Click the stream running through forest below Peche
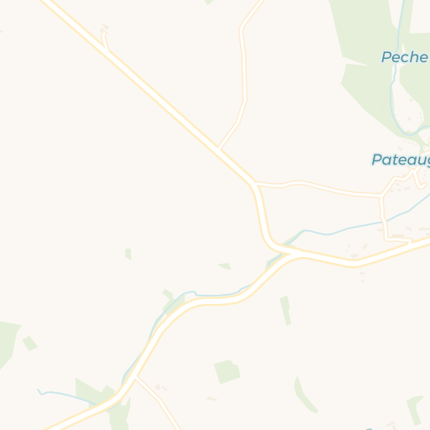The image size is (430, 430). 395,84
